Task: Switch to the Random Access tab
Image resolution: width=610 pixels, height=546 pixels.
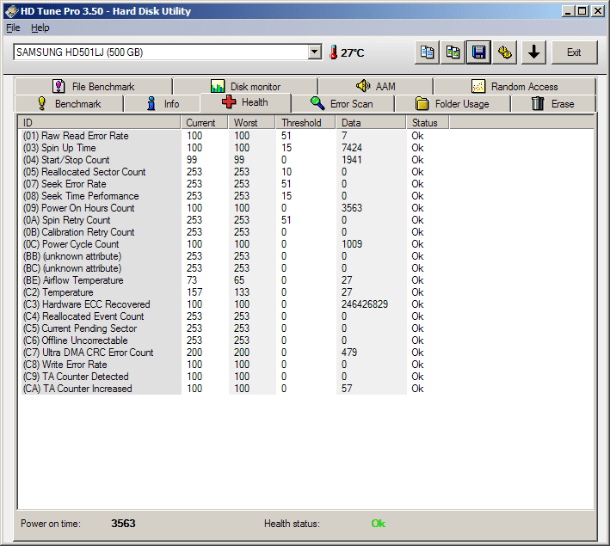Action: coord(514,86)
